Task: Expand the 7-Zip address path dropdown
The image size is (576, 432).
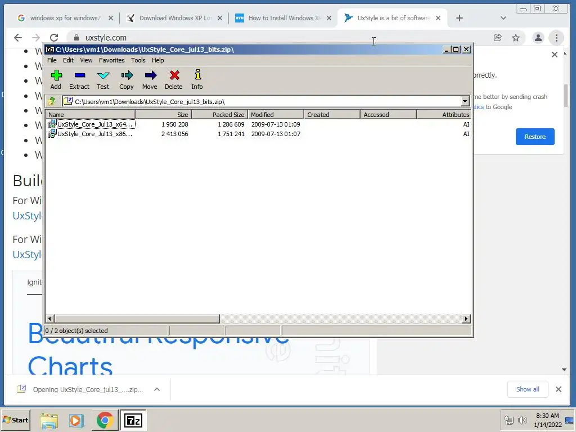Action: click(465, 101)
